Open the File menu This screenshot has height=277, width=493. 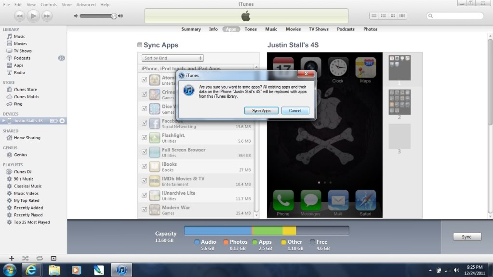point(6,5)
